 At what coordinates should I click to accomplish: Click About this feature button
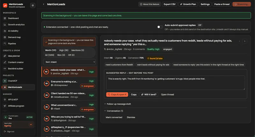pyautogui.click(x=149, y=4)
